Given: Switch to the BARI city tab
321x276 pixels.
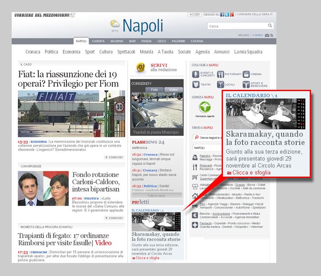Looking at the screenshot, I should (132, 41).
